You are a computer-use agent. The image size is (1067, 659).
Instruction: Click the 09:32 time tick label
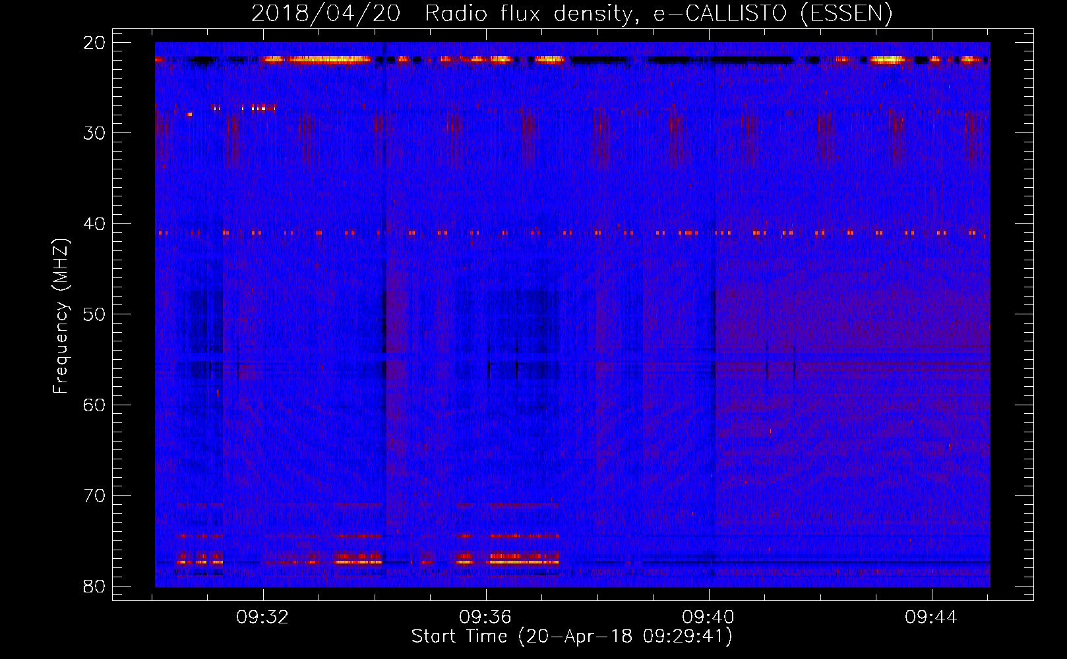263,617
